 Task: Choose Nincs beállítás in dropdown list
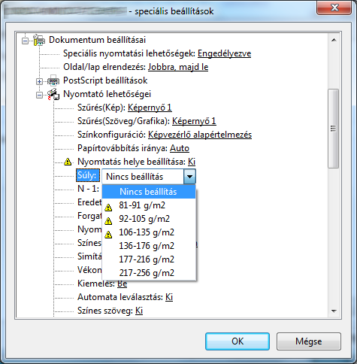coord(149,192)
